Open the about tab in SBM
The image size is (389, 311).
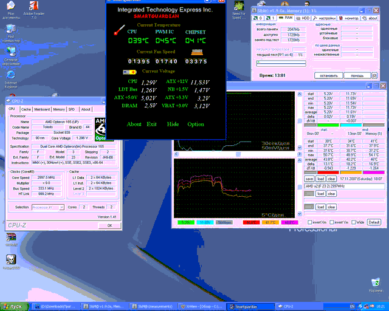pos(370,18)
